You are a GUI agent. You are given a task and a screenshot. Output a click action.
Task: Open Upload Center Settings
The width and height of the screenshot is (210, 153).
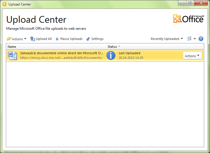pyautogui.click(x=95, y=39)
